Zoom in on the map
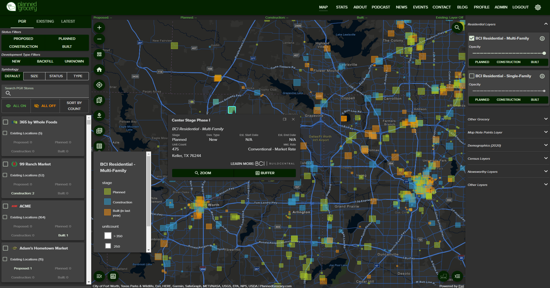 (99, 27)
